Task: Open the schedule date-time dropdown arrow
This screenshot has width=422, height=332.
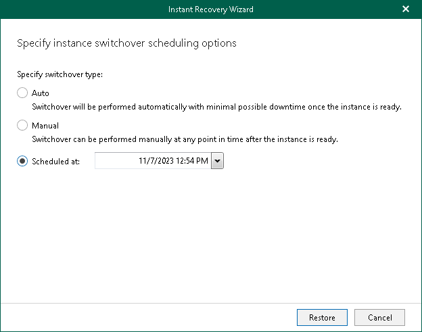Action: click(x=217, y=161)
